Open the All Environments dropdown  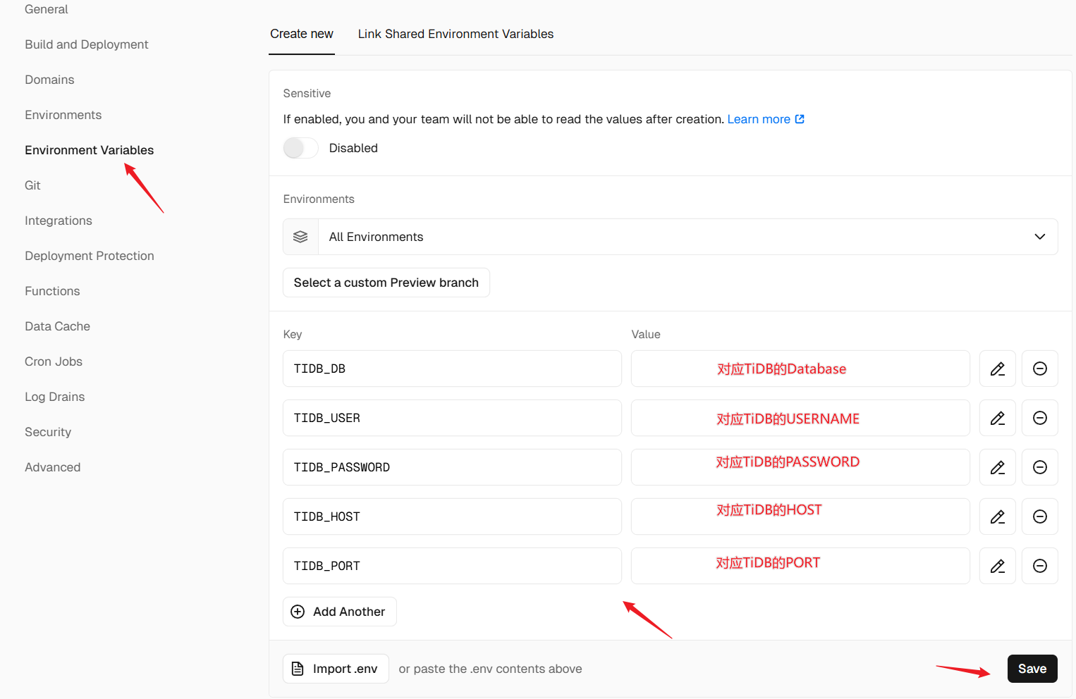point(670,237)
